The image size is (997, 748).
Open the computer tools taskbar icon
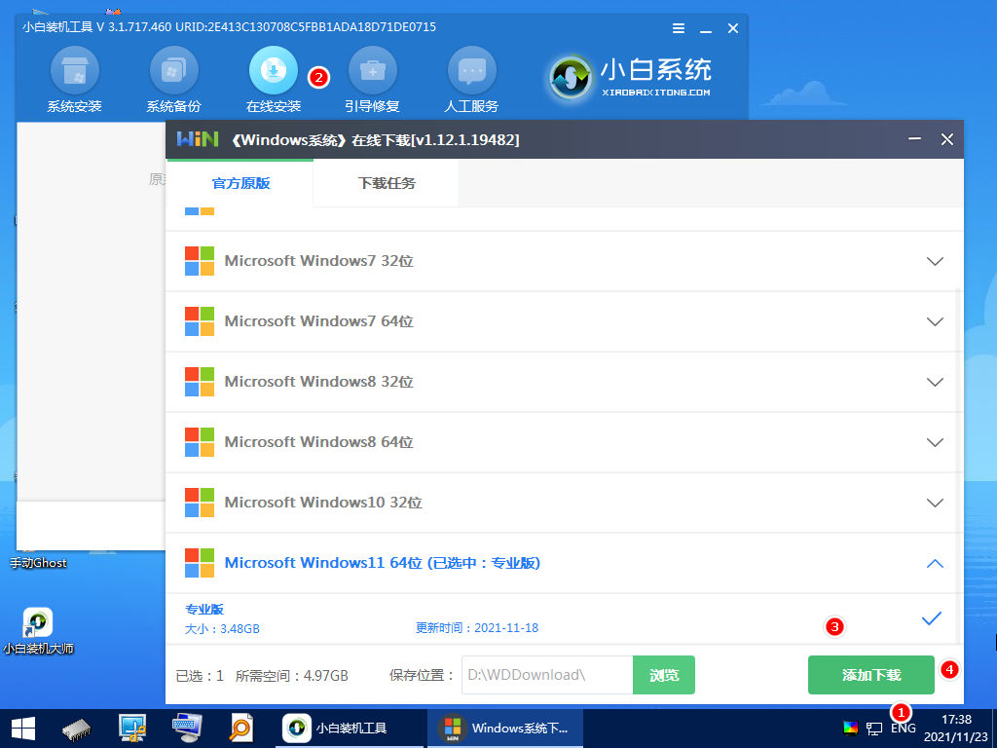tap(132, 729)
